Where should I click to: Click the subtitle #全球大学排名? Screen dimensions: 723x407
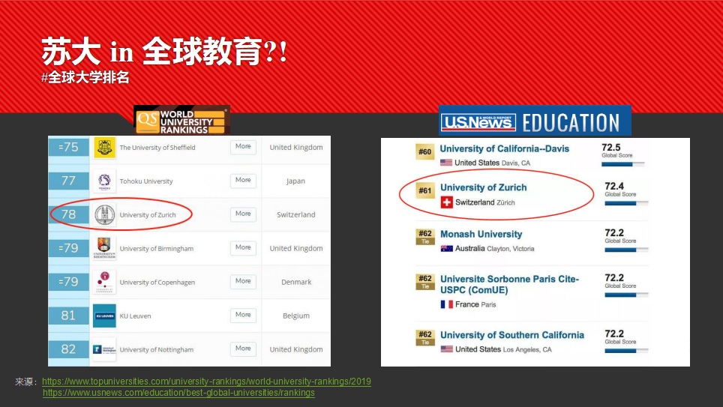(x=85, y=77)
